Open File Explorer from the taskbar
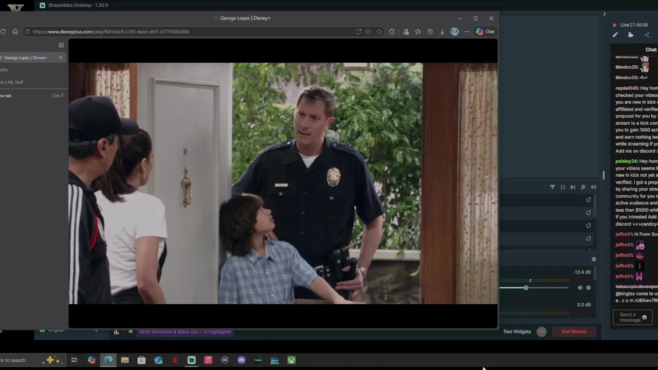658x370 pixels. point(125,360)
